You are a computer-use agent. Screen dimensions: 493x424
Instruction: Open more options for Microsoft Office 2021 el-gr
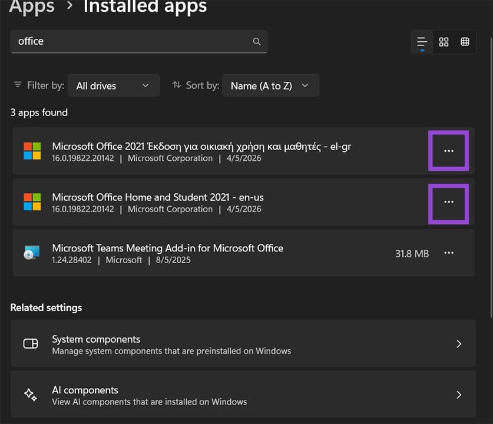(449, 151)
